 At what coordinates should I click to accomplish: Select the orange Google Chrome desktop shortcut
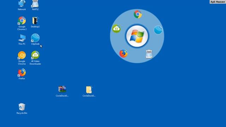[x=22, y=58]
